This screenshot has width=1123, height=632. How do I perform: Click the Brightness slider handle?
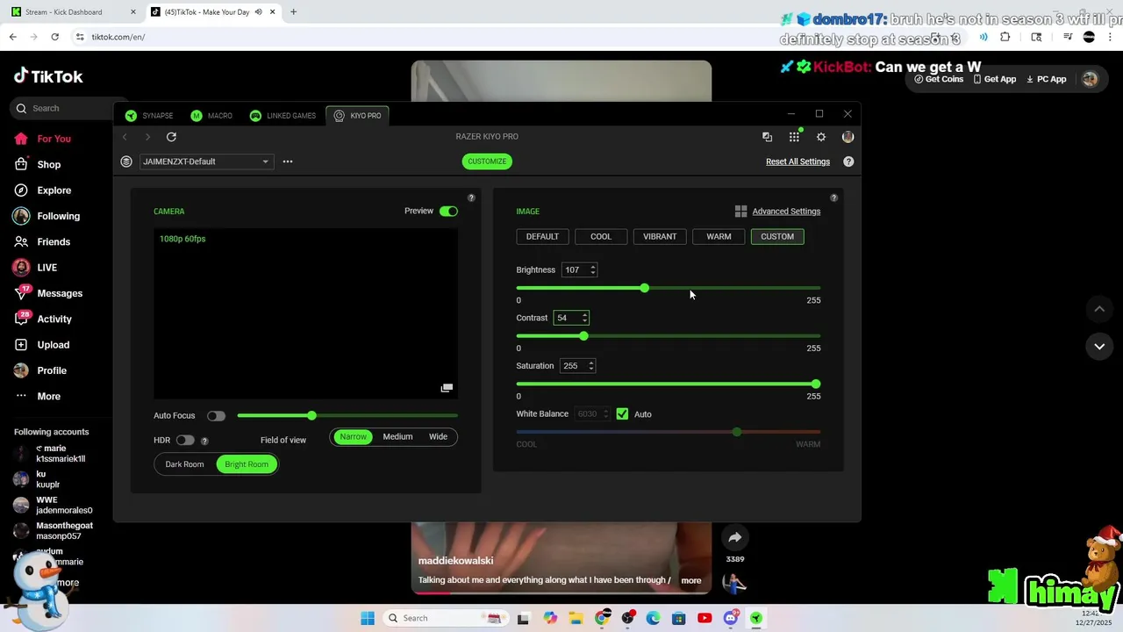coord(645,288)
